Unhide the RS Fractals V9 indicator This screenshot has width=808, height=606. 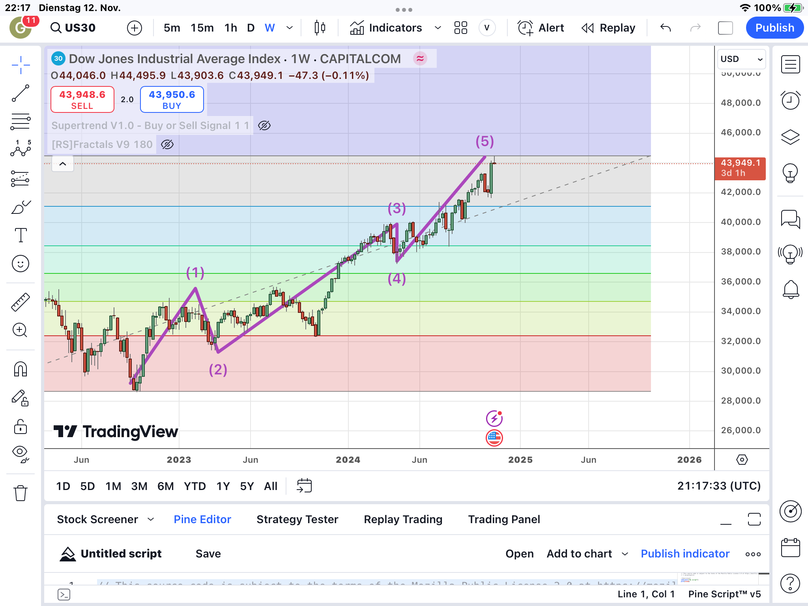(x=167, y=144)
